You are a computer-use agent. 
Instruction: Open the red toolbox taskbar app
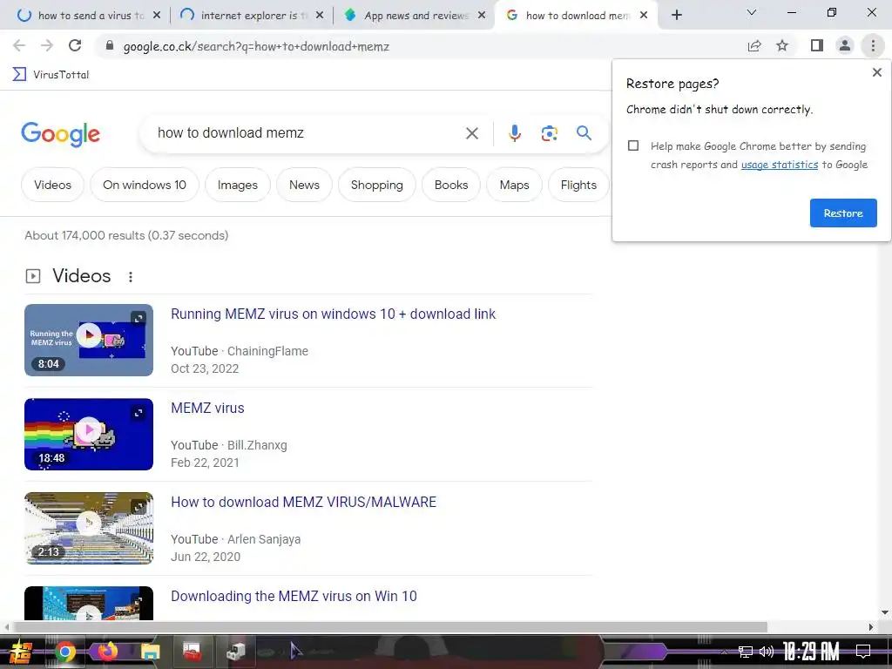click(192, 652)
